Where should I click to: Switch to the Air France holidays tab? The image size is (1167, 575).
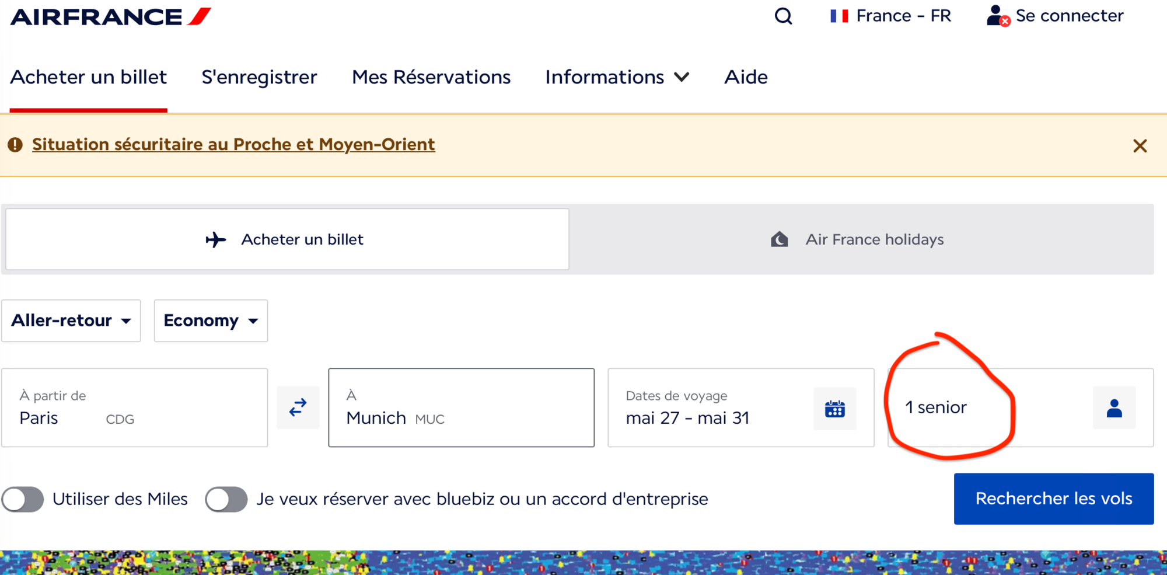(861, 239)
